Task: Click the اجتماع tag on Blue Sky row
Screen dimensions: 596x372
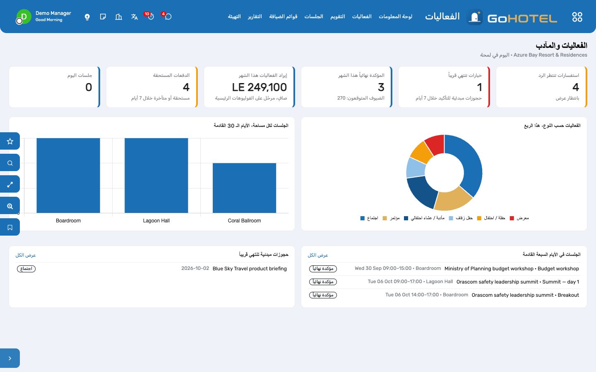Action: click(x=26, y=269)
